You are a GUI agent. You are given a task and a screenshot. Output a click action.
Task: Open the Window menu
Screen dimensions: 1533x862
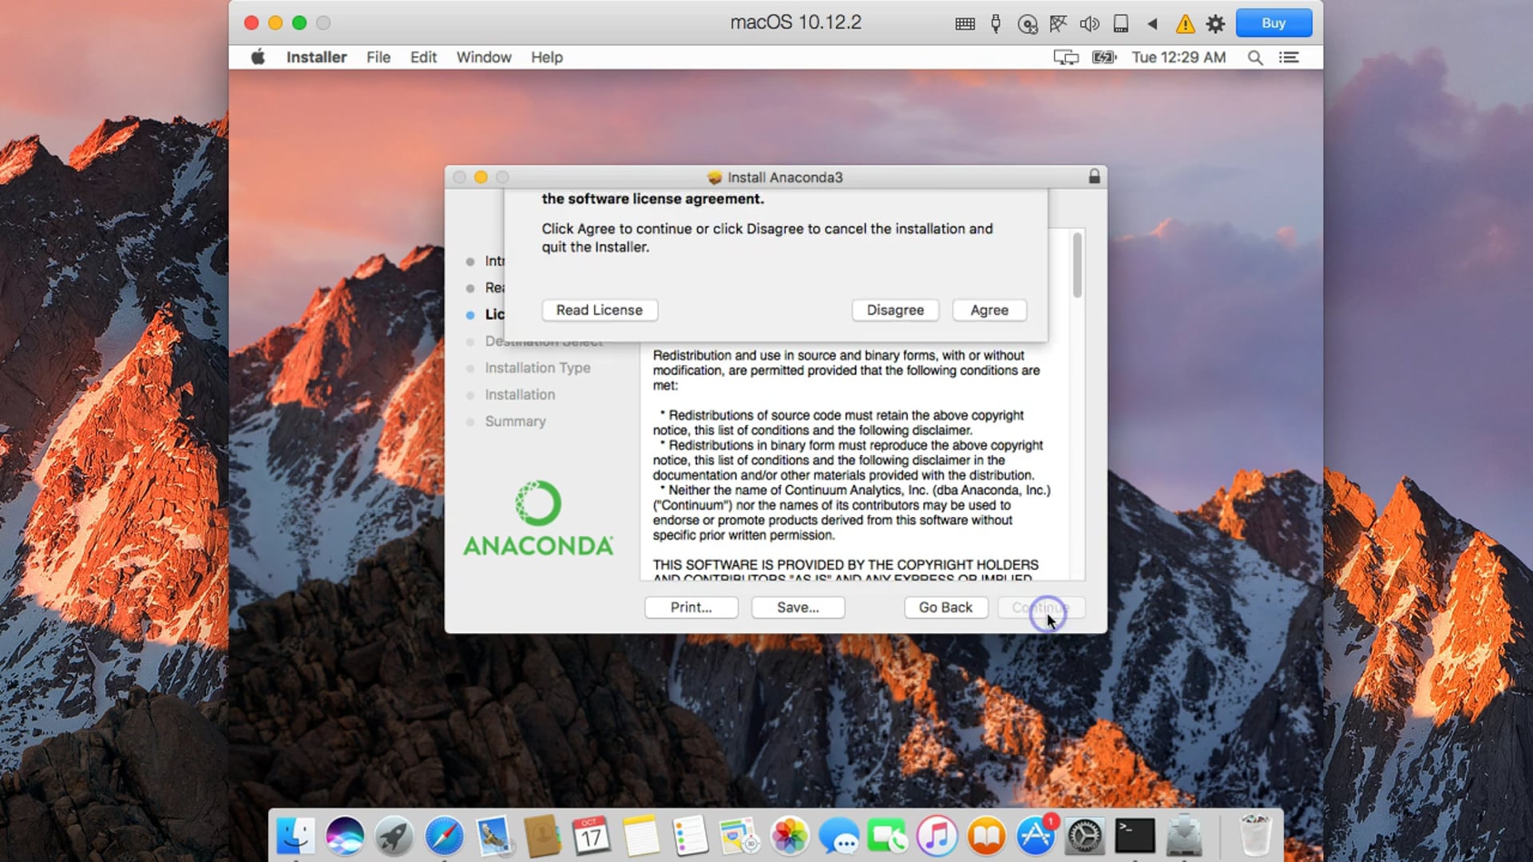(483, 57)
